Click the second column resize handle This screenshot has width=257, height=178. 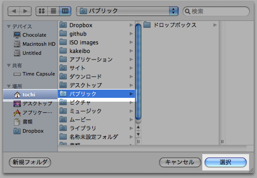(x=222, y=141)
